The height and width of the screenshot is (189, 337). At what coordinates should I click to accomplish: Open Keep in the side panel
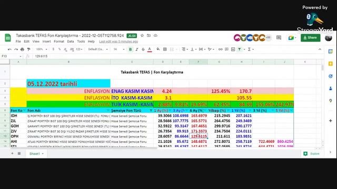coord(331,64)
